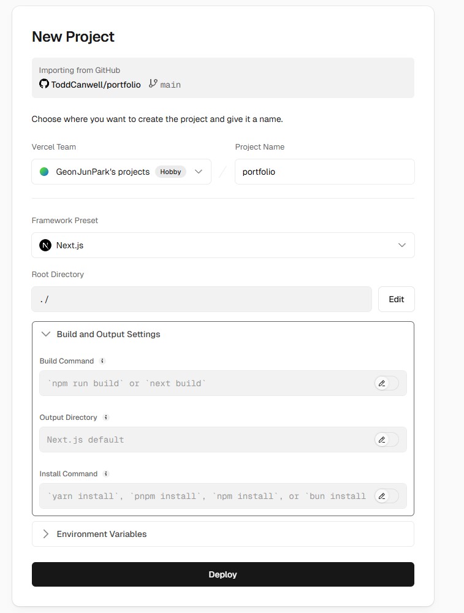Click the Hobby plan badge

(x=170, y=172)
